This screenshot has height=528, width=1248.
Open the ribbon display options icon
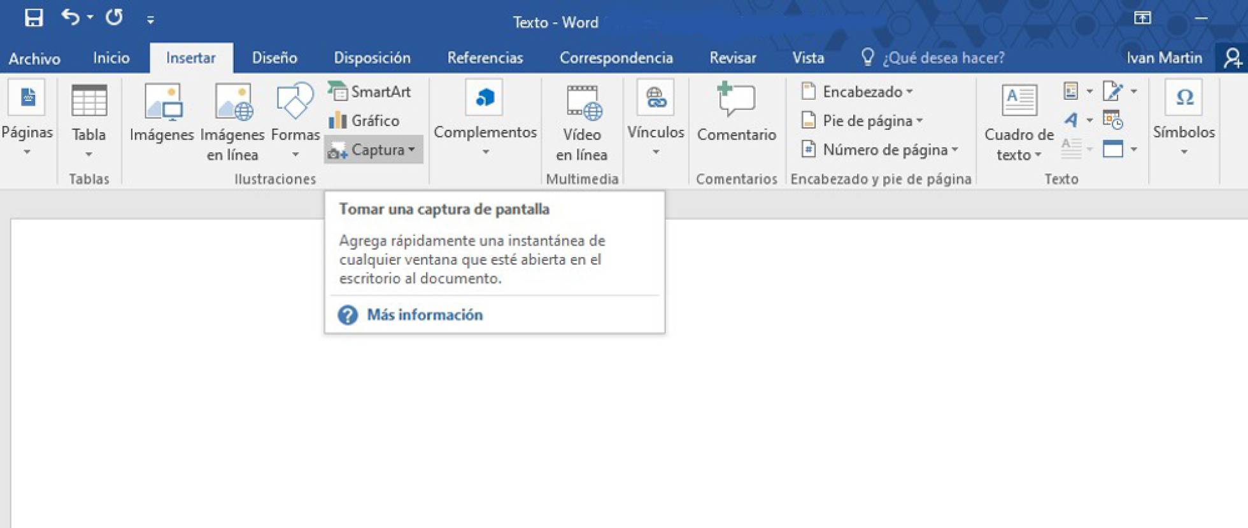1142,18
